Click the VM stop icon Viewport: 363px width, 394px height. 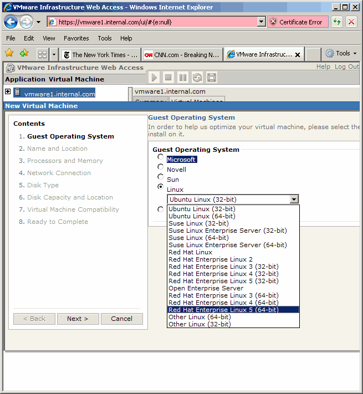[x=168, y=78]
